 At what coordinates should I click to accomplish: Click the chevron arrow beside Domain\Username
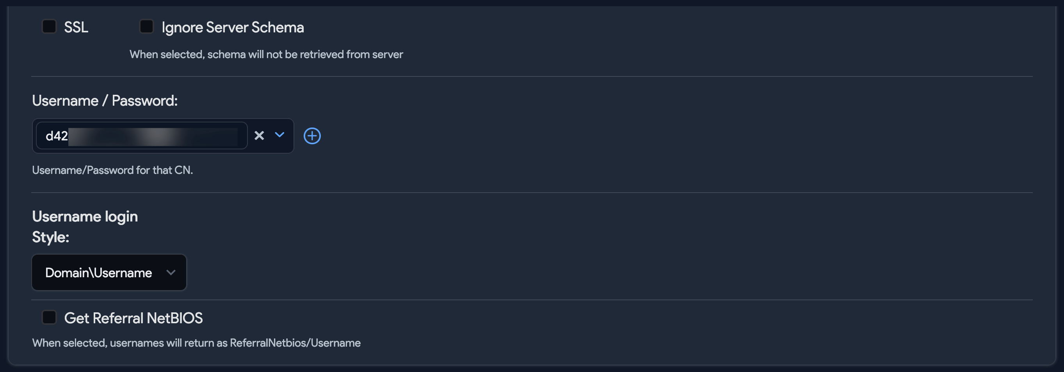click(x=171, y=273)
